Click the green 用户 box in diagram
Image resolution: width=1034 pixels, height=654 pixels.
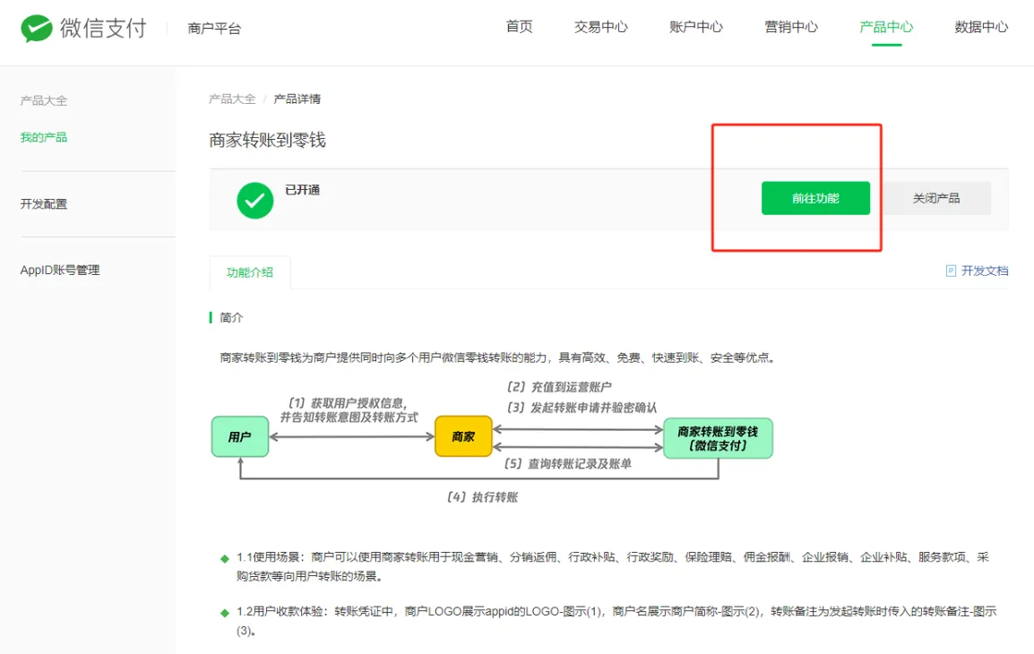240,436
